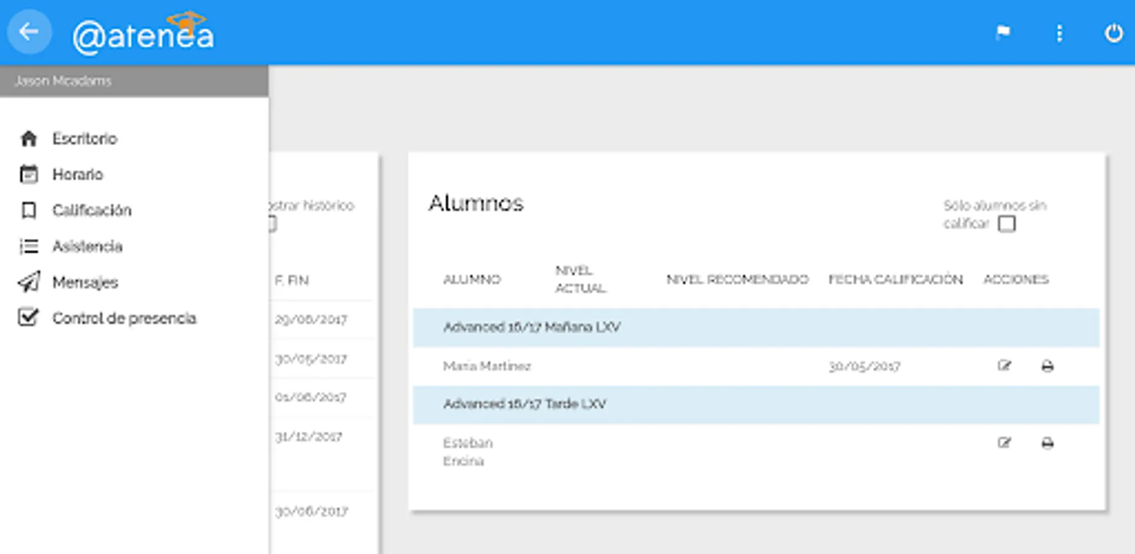1135x554 pixels.
Task: Enable 'Sólo alumnos sin calificar' checkbox
Action: click(x=1007, y=223)
